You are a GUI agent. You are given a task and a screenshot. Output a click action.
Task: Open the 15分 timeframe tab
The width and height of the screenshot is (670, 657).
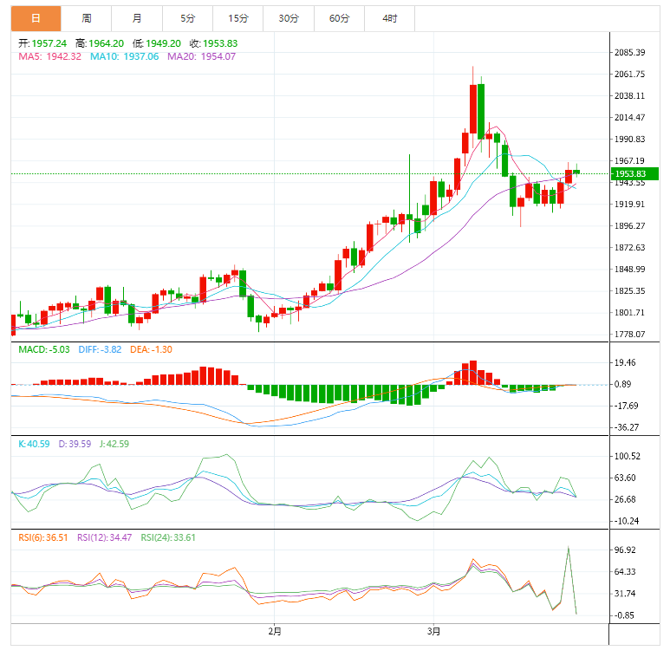pyautogui.click(x=238, y=18)
